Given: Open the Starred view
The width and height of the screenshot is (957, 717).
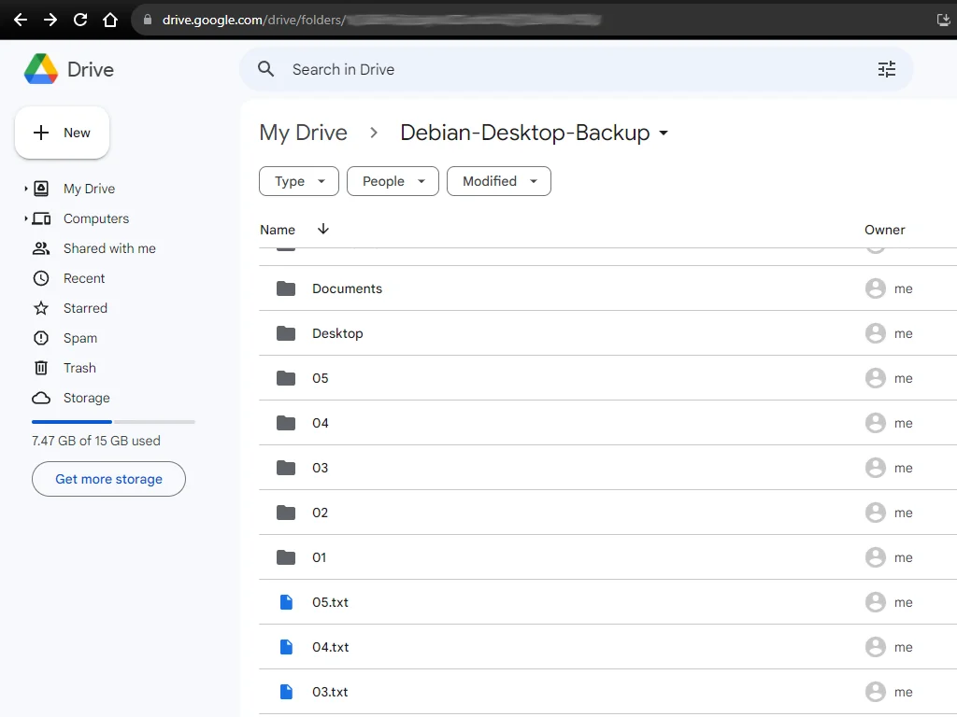Looking at the screenshot, I should (x=85, y=308).
